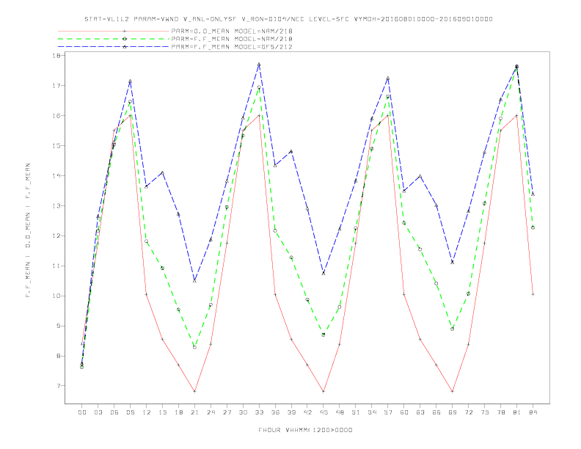This screenshot has height=449, width=581.
Task: Click the chart title beginning STAT=VL1L2
Action: [288, 19]
